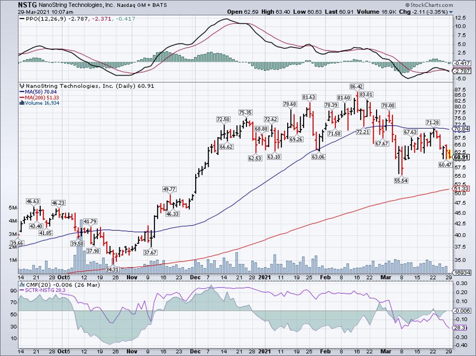Click the dropdown arrow next to Chg value
Image resolution: width=476 pixels, height=356 pixels.
pos(451,12)
